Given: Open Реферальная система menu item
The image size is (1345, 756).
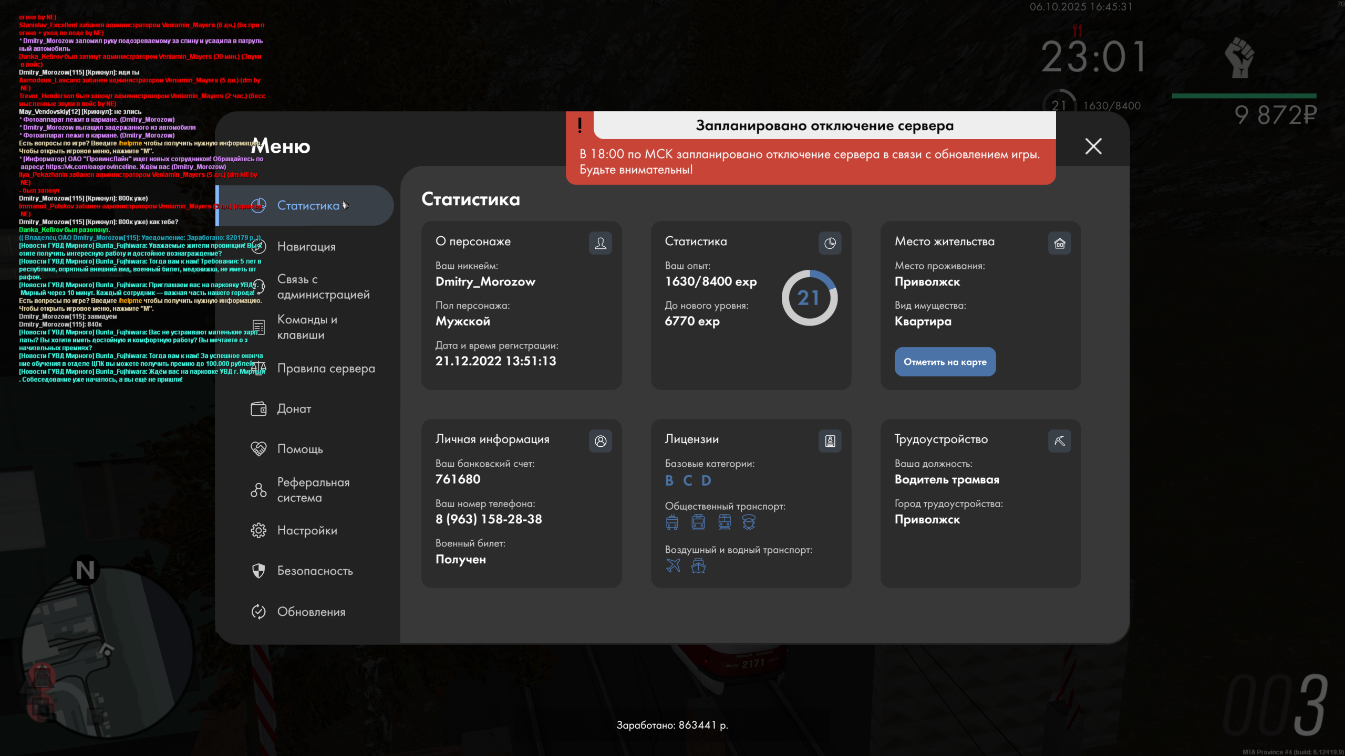Looking at the screenshot, I should [313, 490].
